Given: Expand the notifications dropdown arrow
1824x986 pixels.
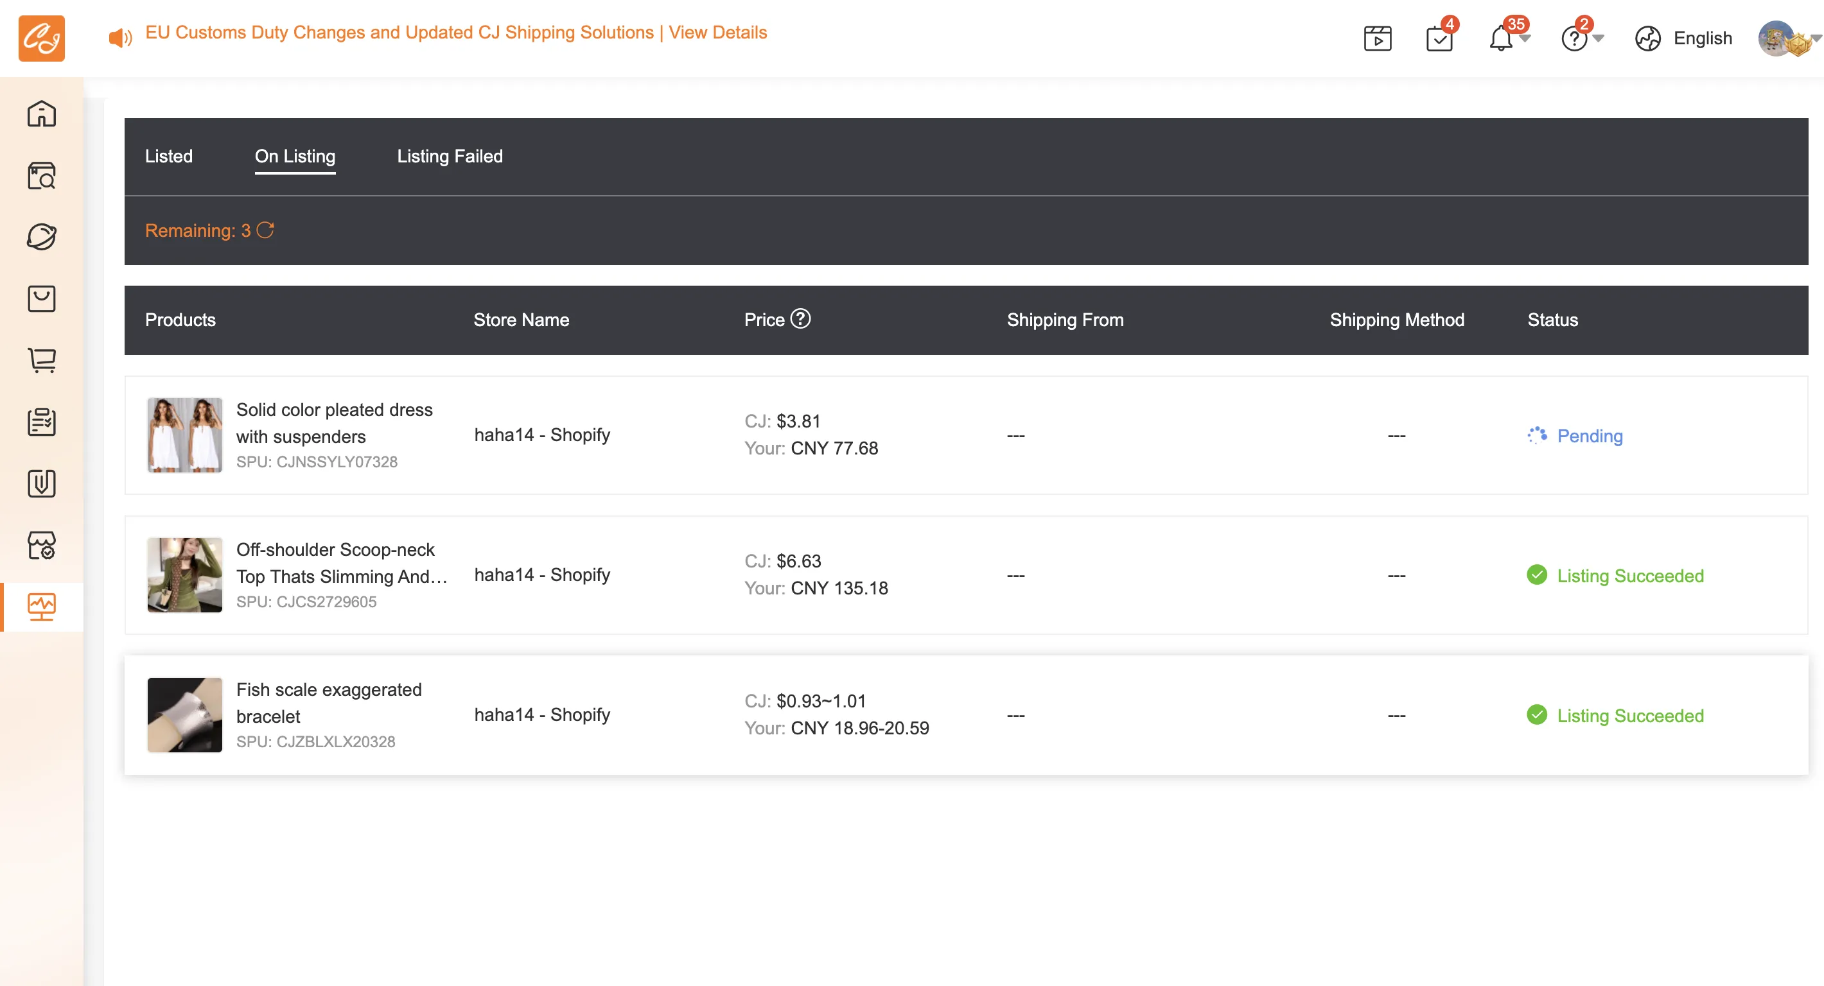Looking at the screenshot, I should click(1525, 39).
